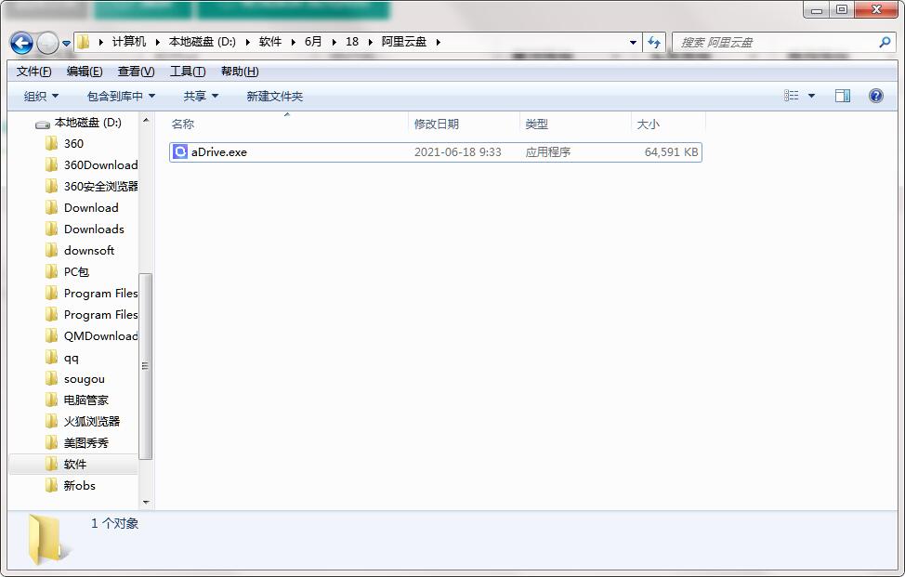The width and height of the screenshot is (905, 577).
Task: Open the 360 folder in the tree
Action: coord(73,144)
